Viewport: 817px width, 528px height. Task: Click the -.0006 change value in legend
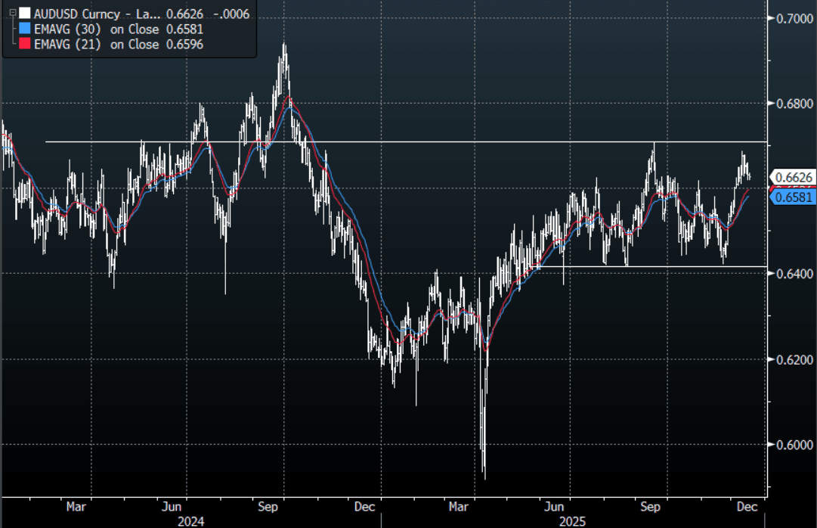click(x=233, y=13)
